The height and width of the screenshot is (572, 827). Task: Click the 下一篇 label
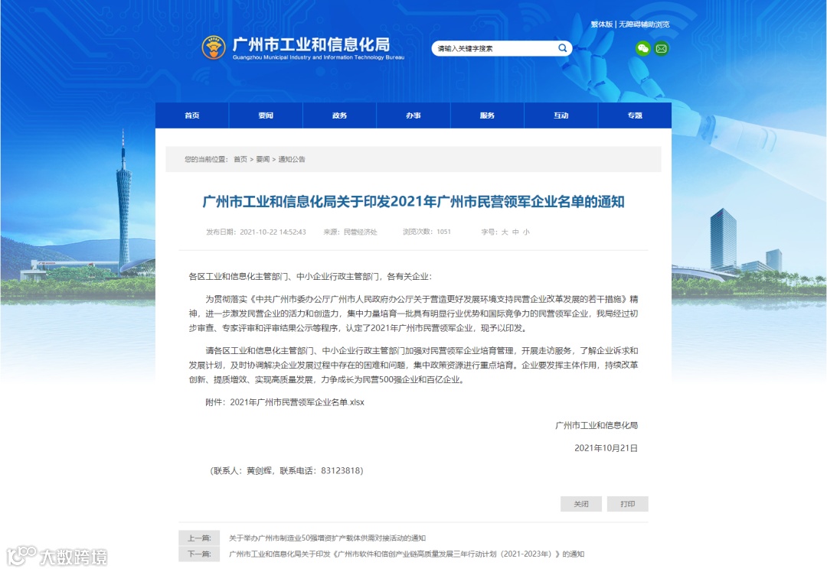pyautogui.click(x=199, y=554)
